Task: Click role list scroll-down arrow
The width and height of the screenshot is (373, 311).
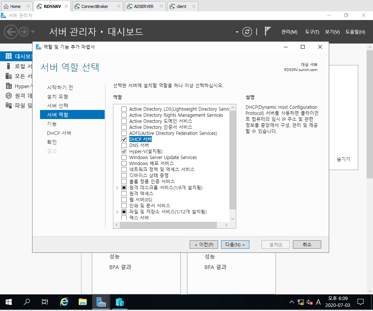Action: click(x=233, y=219)
